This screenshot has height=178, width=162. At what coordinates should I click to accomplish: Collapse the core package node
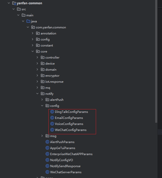[x=33, y=52]
